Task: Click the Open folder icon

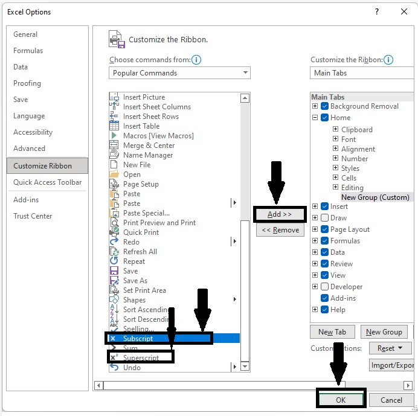Action: click(x=114, y=174)
